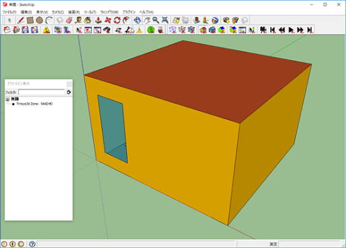The image size is (346, 248).
Task: Select the Move tool with red arrows
Action: click(107, 20)
